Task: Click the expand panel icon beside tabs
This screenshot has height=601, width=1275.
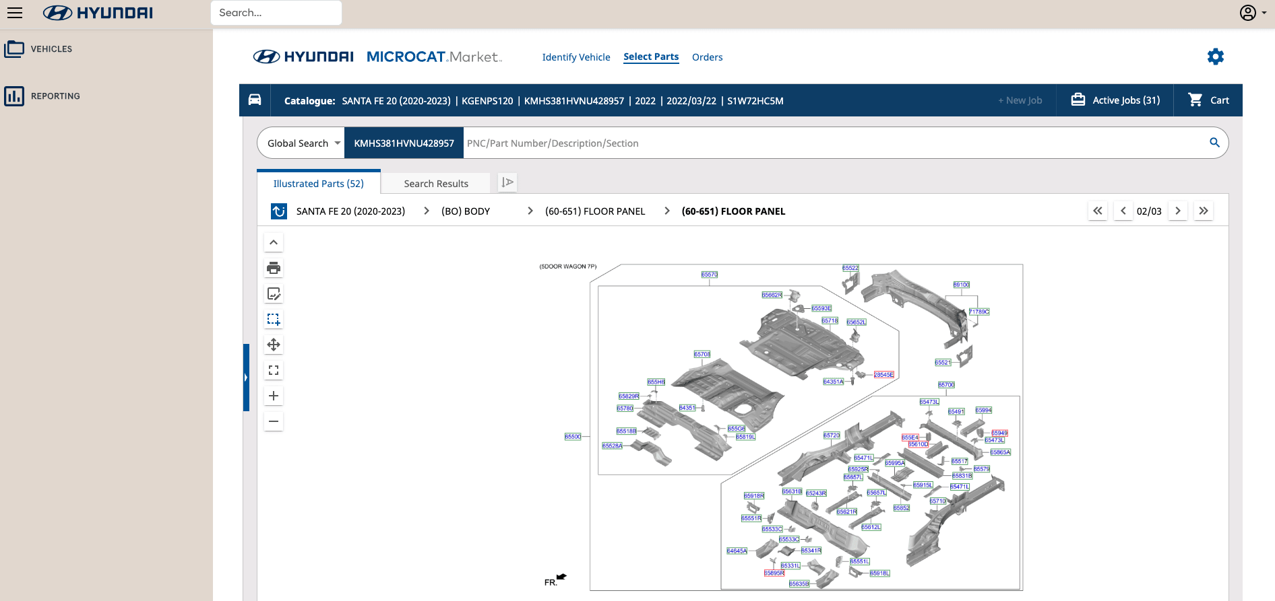Action: (507, 182)
